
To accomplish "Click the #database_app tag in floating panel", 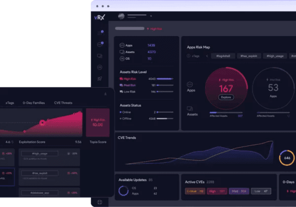I will point(39,193).
